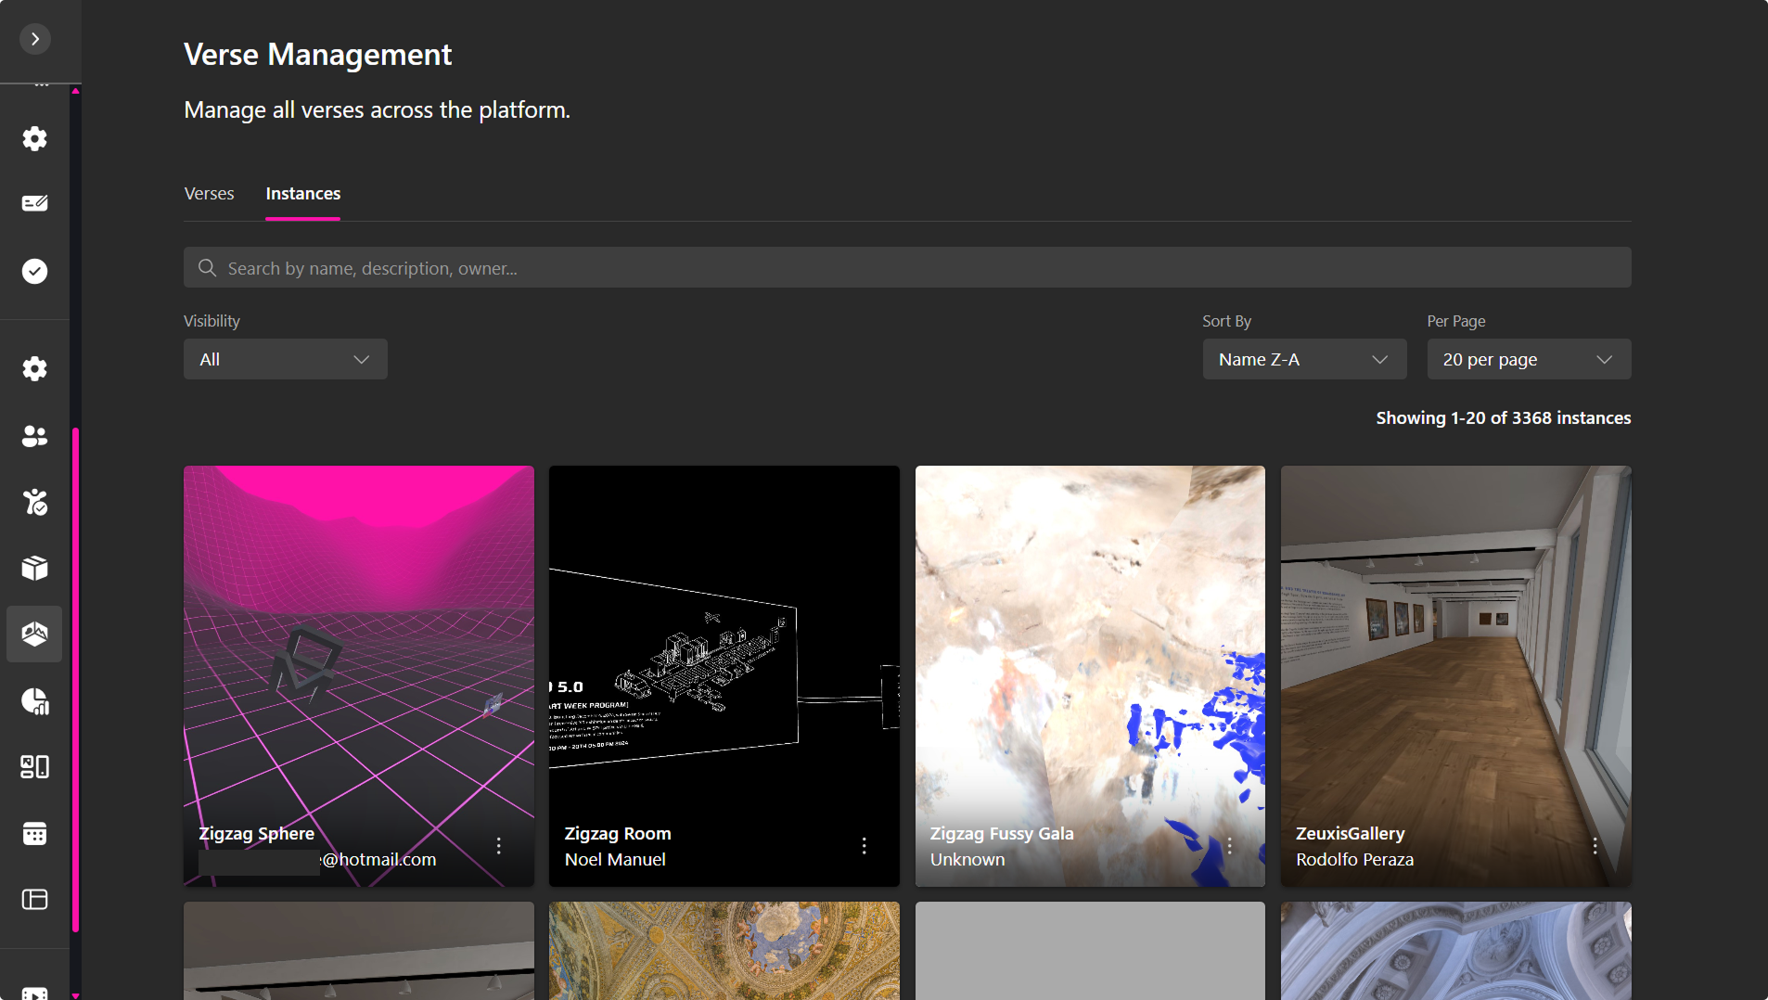Open the card with pencil icon in sidebar

[35, 203]
